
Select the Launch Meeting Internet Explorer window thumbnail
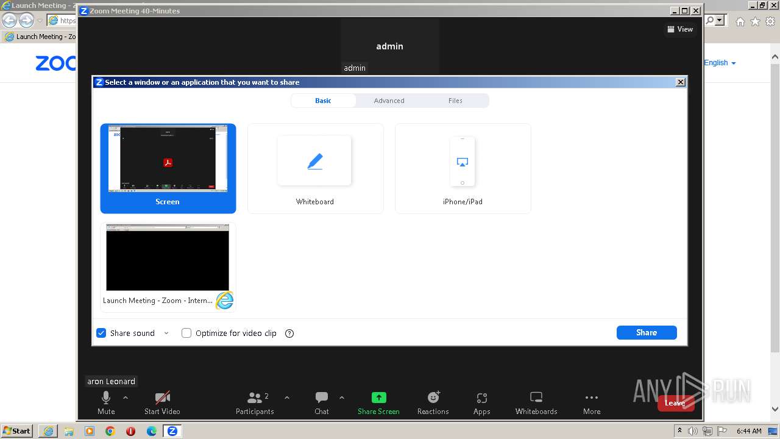point(168,267)
